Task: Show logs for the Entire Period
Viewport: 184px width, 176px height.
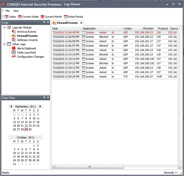Action: (73, 17)
